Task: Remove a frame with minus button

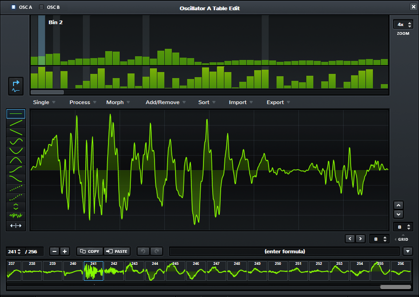Action: [x=54, y=251]
